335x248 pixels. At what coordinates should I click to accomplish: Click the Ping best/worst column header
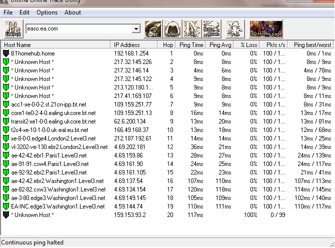(x=310, y=45)
